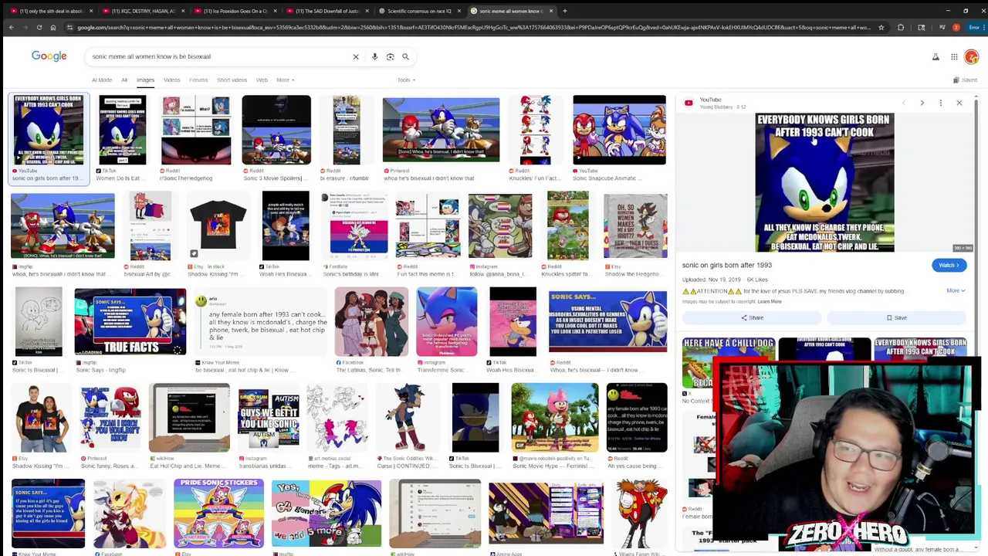Image resolution: width=988 pixels, height=556 pixels.
Task: Open a new browser tab
Action: coord(564,11)
